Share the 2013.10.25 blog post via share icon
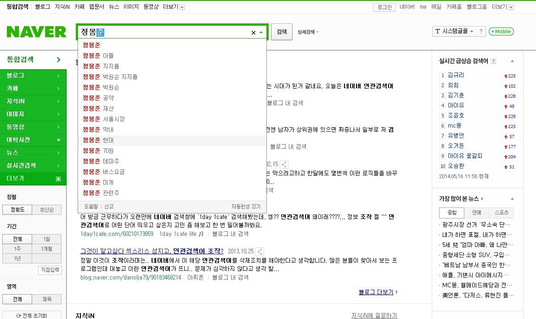The width and height of the screenshot is (536, 319). click(x=260, y=252)
